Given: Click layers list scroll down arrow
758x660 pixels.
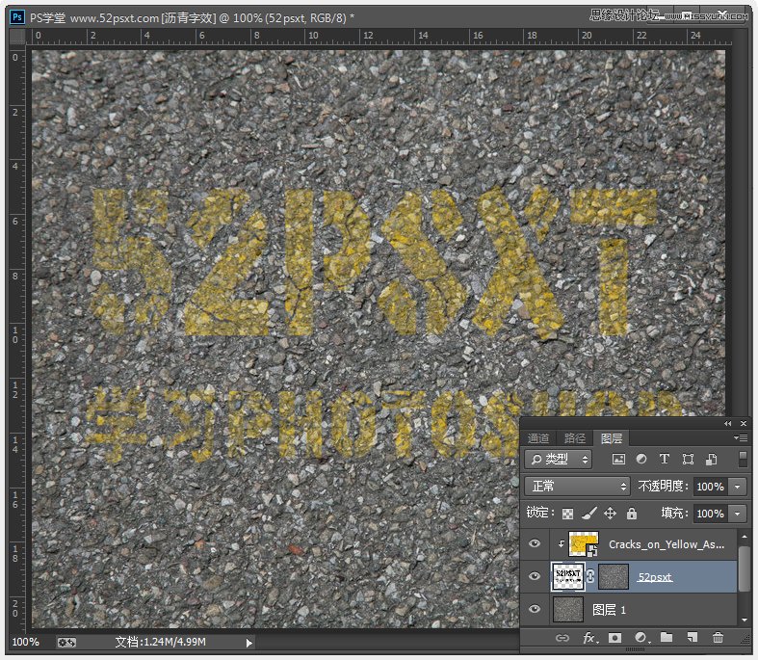Looking at the screenshot, I should (x=744, y=620).
